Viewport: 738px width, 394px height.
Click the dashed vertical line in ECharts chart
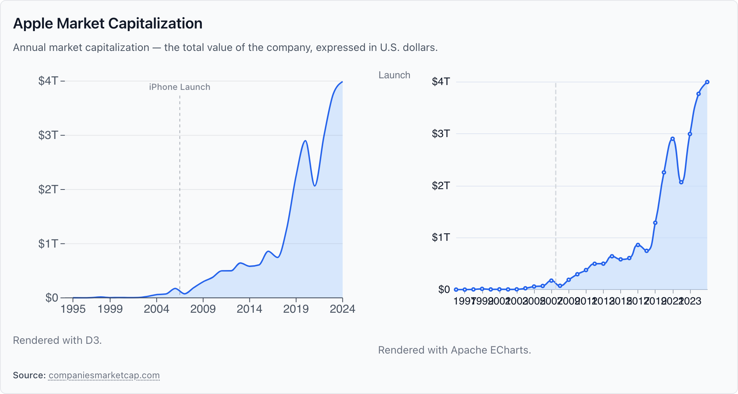(556, 187)
